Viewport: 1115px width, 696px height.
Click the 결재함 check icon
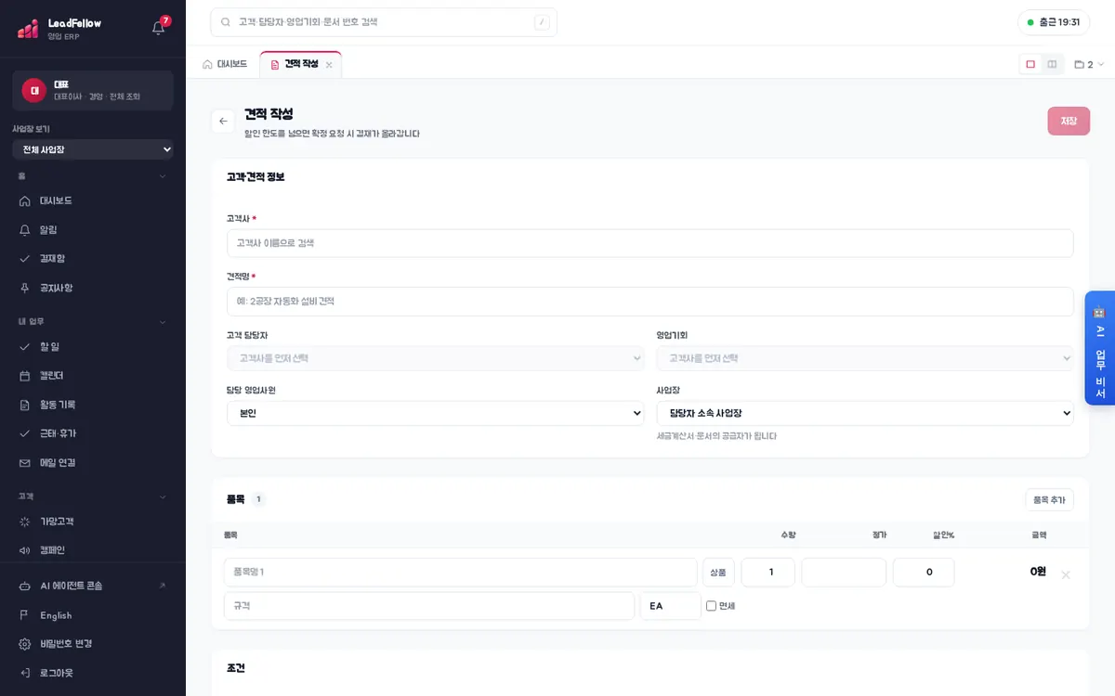(x=25, y=258)
